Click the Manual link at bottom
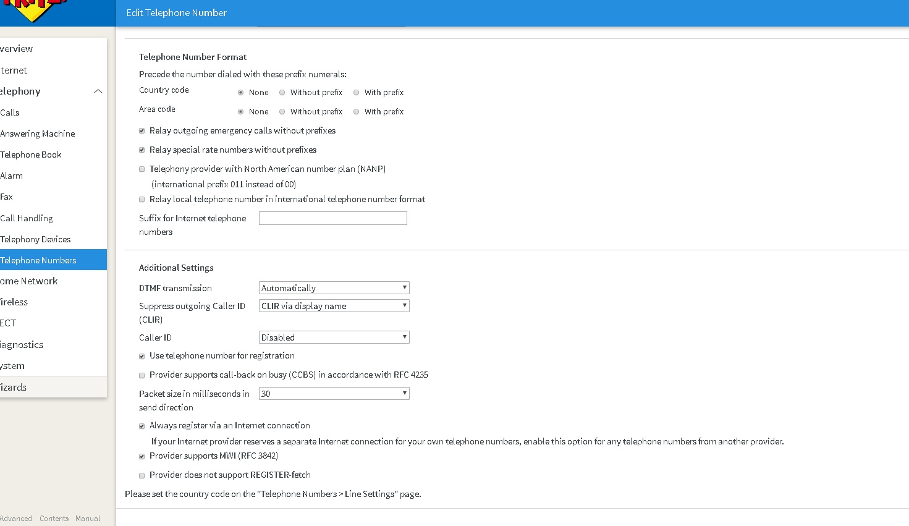 coord(88,519)
